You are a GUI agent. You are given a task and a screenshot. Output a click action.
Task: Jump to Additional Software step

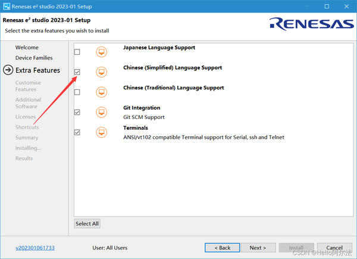pos(28,103)
